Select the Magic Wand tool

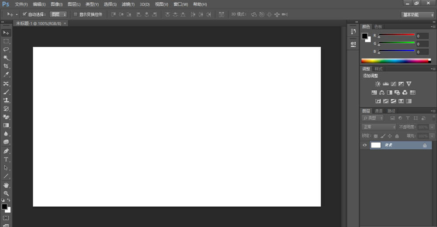(6, 58)
